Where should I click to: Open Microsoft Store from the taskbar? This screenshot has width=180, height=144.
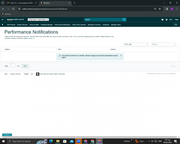click(x=65, y=141)
